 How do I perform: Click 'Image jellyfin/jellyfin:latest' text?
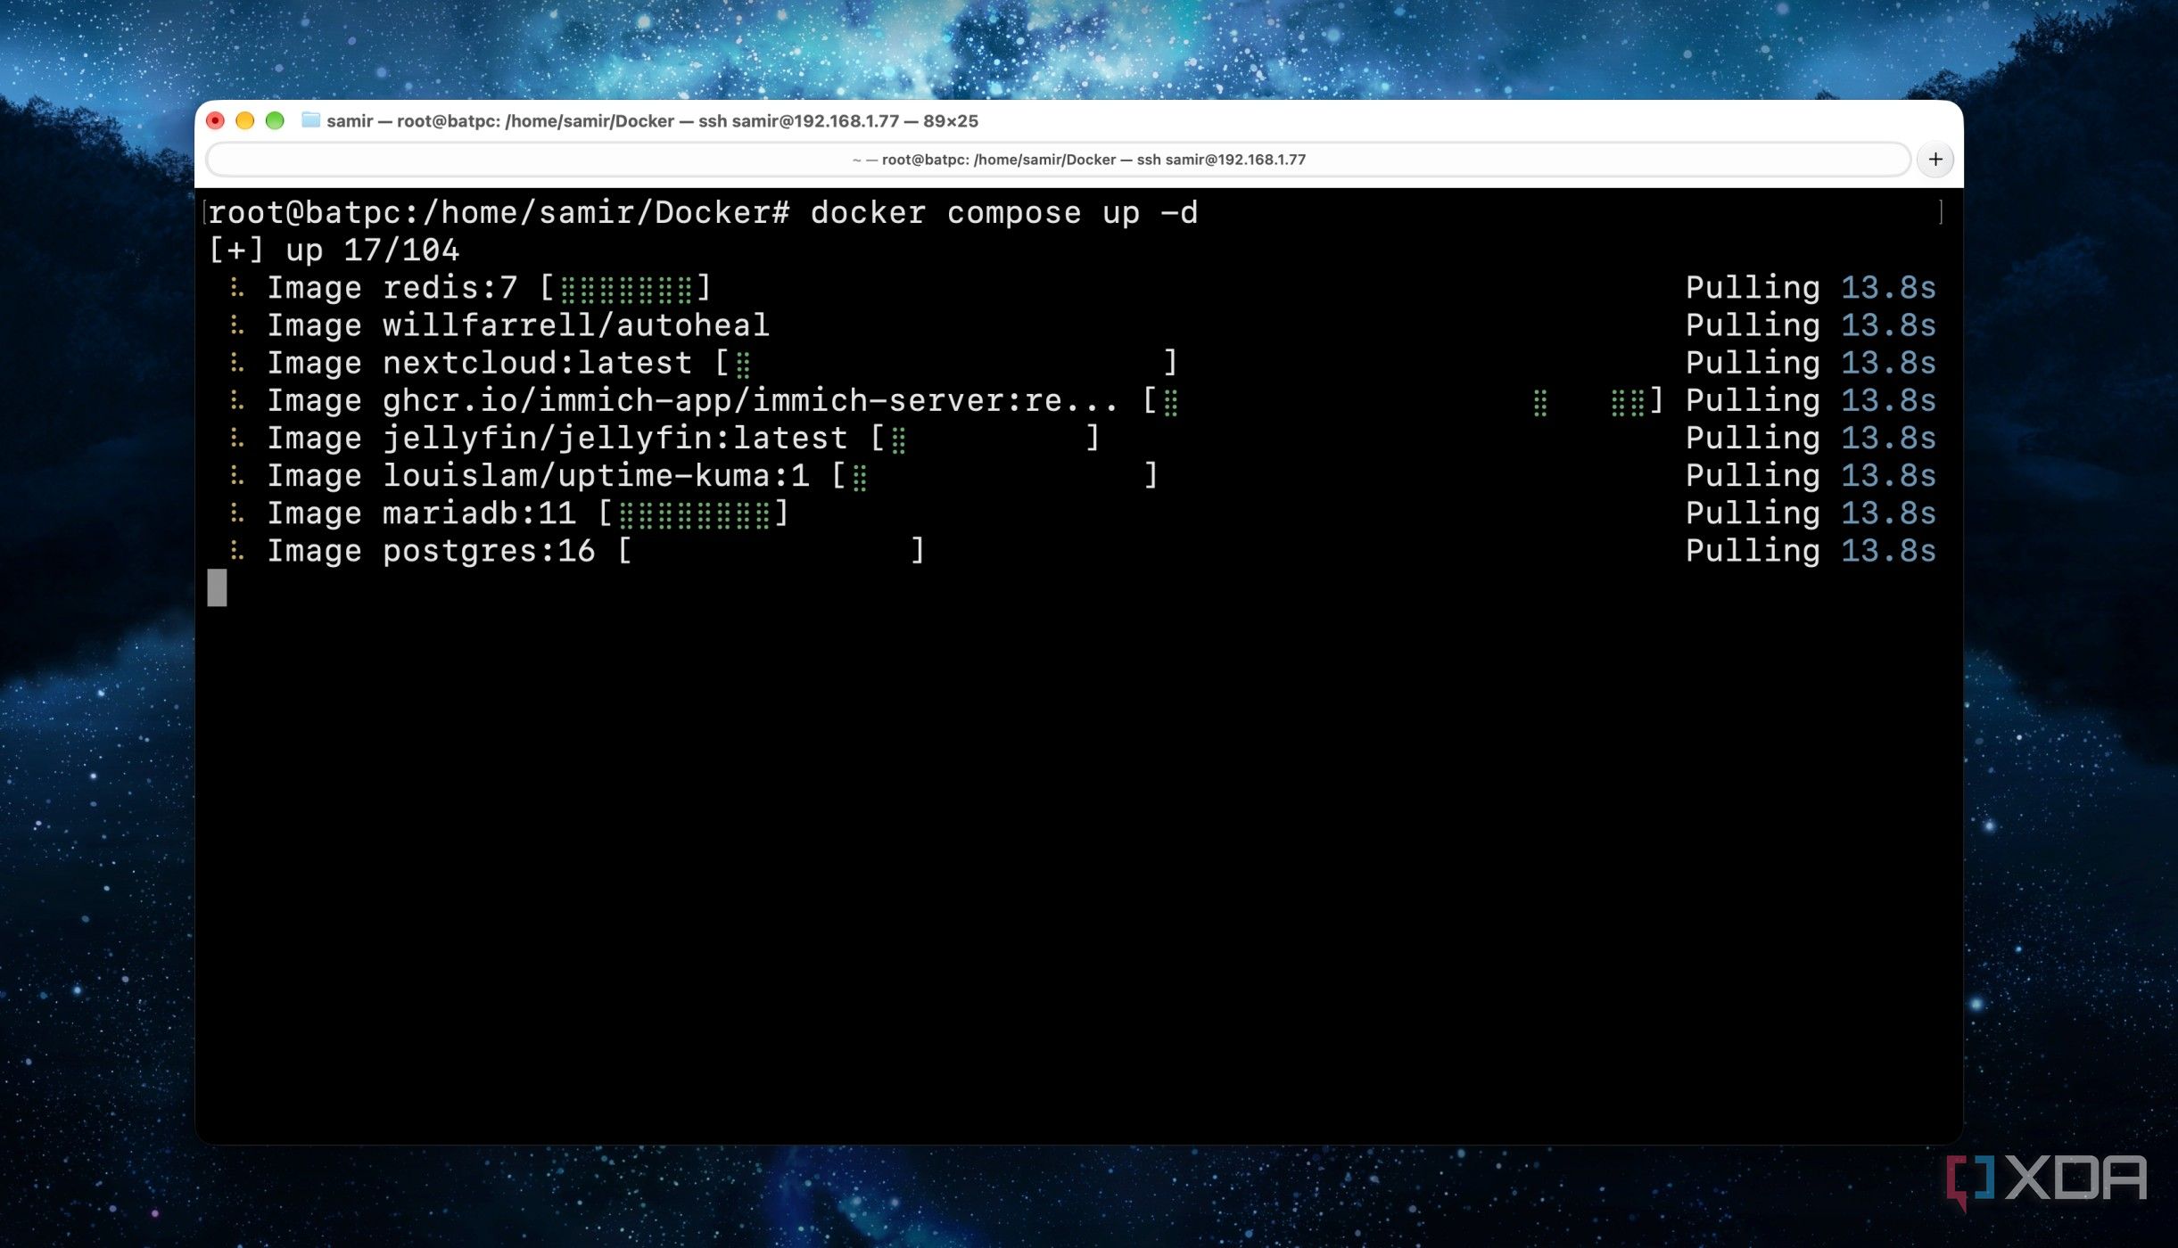tap(557, 438)
